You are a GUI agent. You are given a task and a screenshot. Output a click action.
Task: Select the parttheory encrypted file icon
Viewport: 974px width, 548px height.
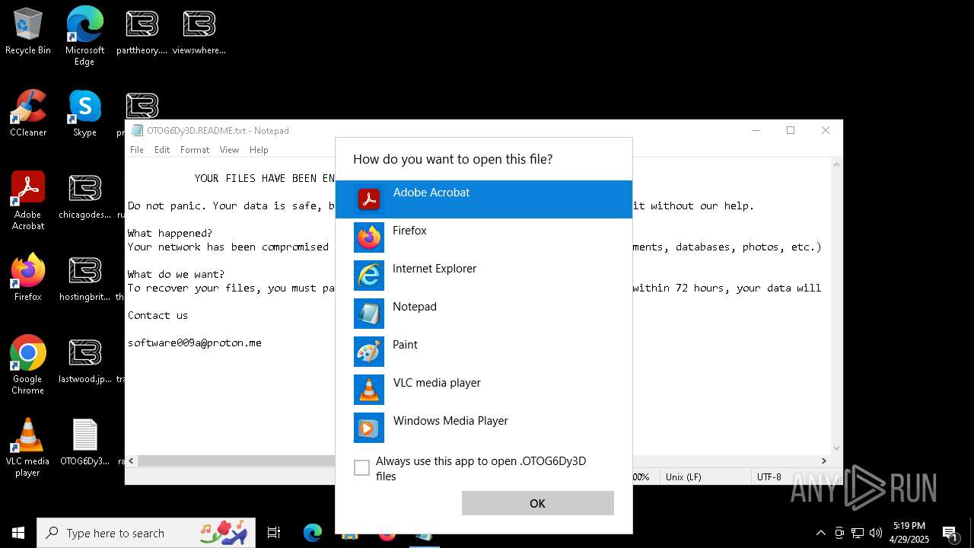(x=142, y=32)
